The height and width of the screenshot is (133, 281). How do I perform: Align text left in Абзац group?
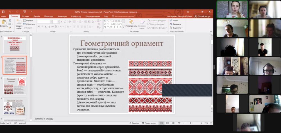74,26
